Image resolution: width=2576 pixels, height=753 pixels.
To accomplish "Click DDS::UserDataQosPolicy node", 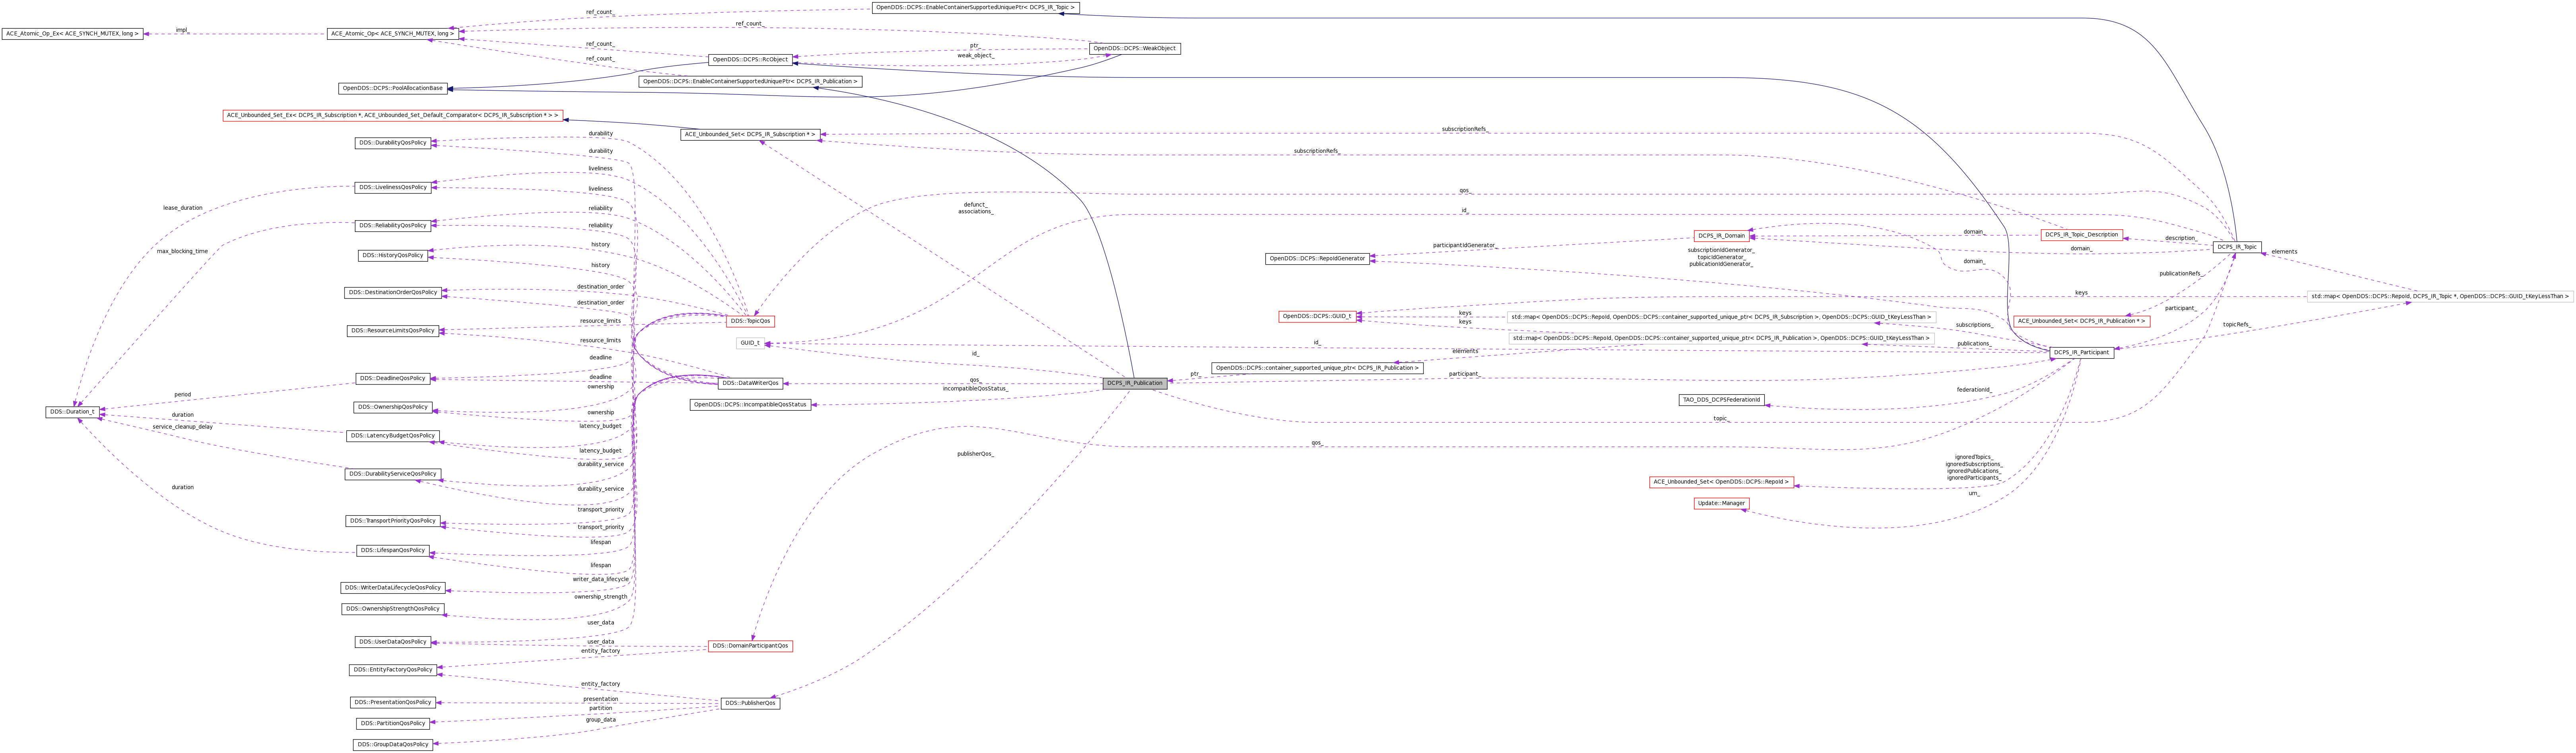I will (x=393, y=642).
